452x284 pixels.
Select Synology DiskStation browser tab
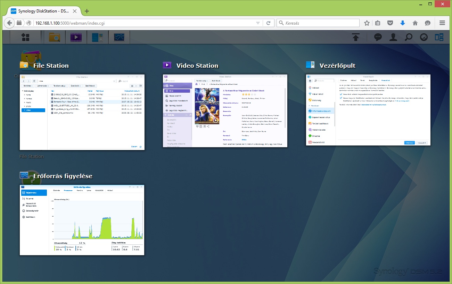[44, 11]
